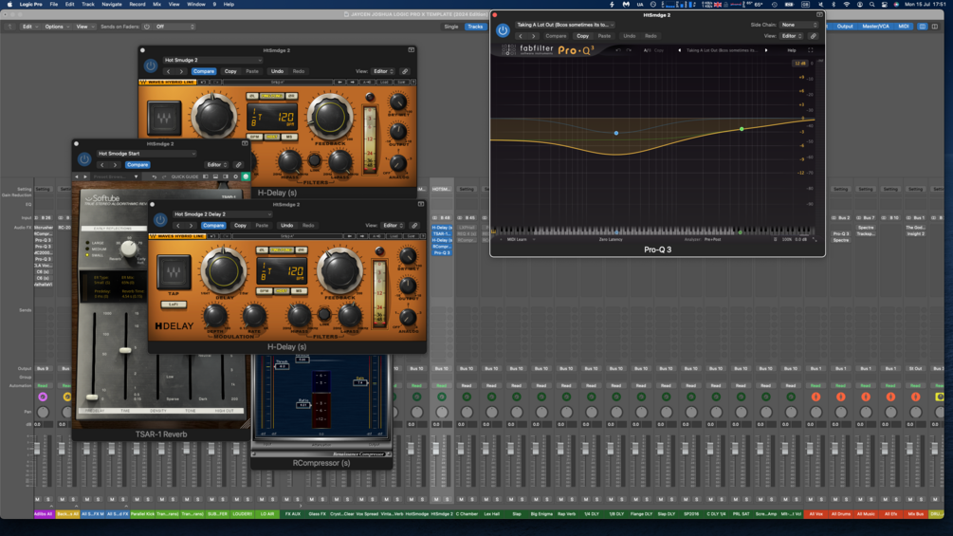Open macOS Control Center
The height and width of the screenshot is (536, 953).
coord(885,4)
